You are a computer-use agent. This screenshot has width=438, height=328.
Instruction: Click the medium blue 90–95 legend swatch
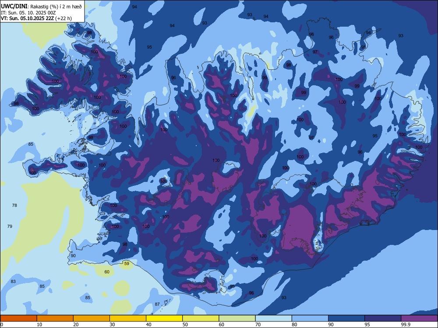coord(346,318)
